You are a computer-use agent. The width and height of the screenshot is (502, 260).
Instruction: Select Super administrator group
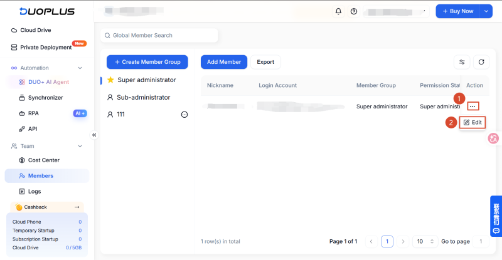(147, 80)
